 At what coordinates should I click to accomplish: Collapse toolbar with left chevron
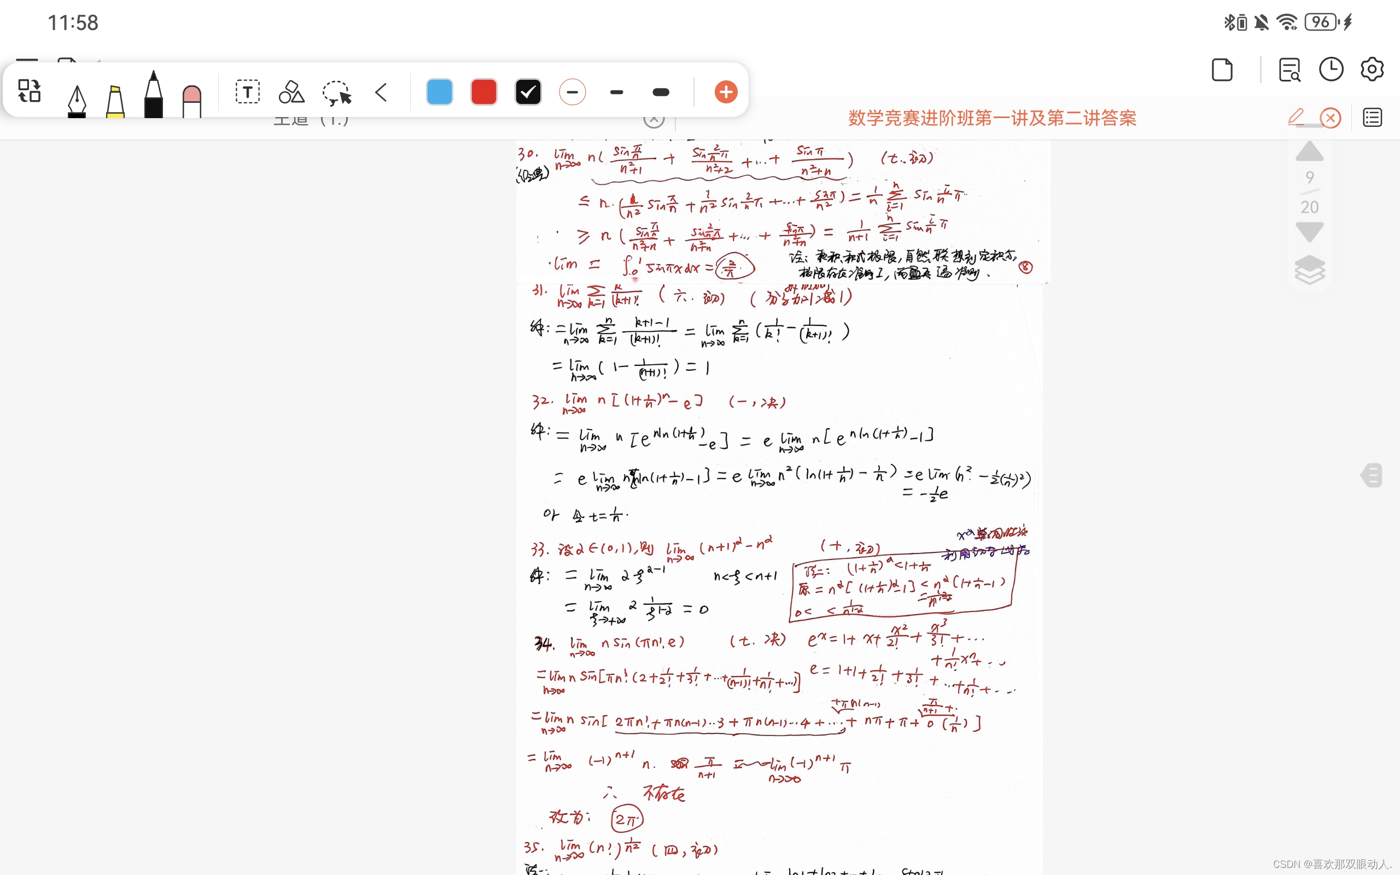pos(381,92)
